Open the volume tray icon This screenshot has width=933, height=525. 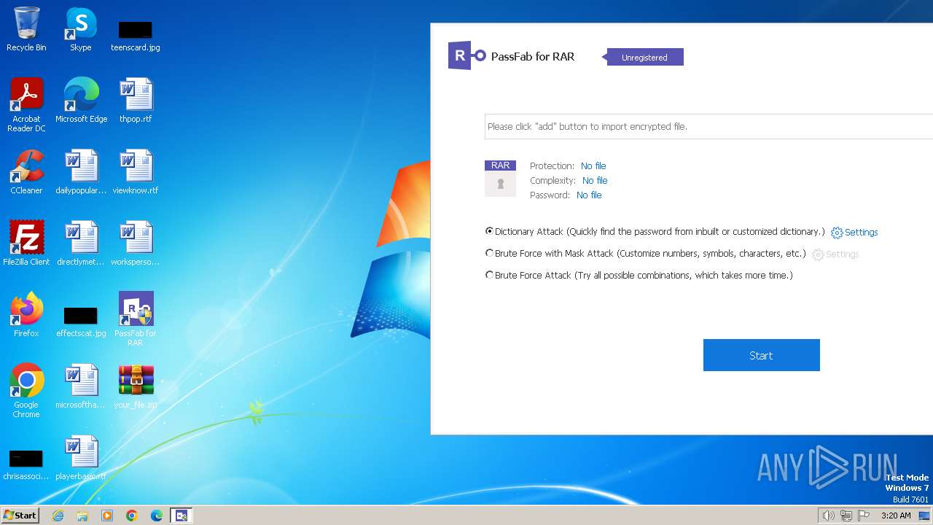(x=828, y=516)
